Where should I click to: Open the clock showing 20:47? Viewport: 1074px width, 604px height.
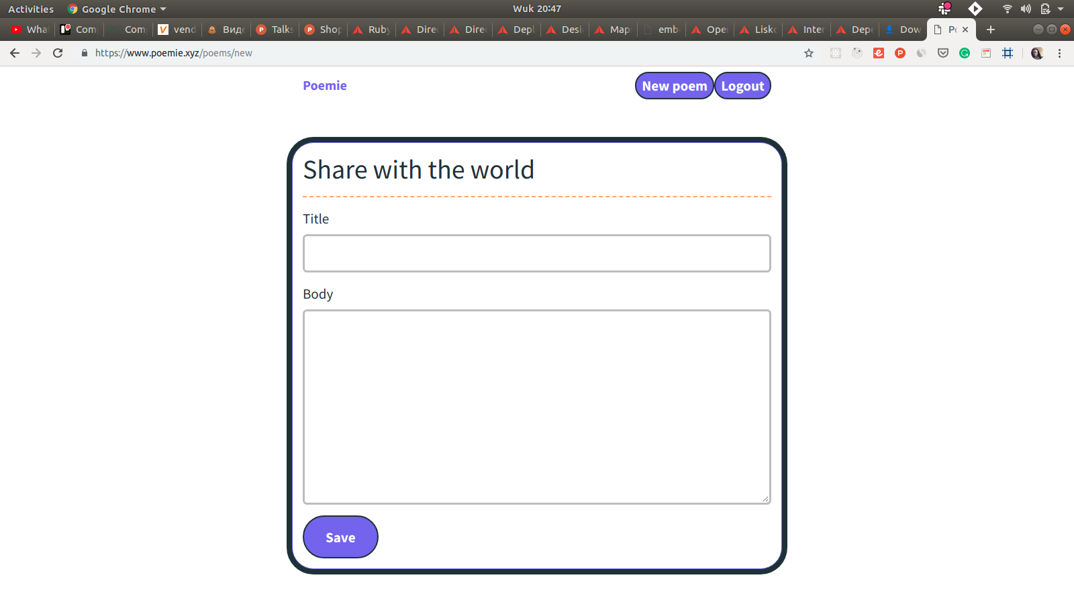[x=537, y=9]
